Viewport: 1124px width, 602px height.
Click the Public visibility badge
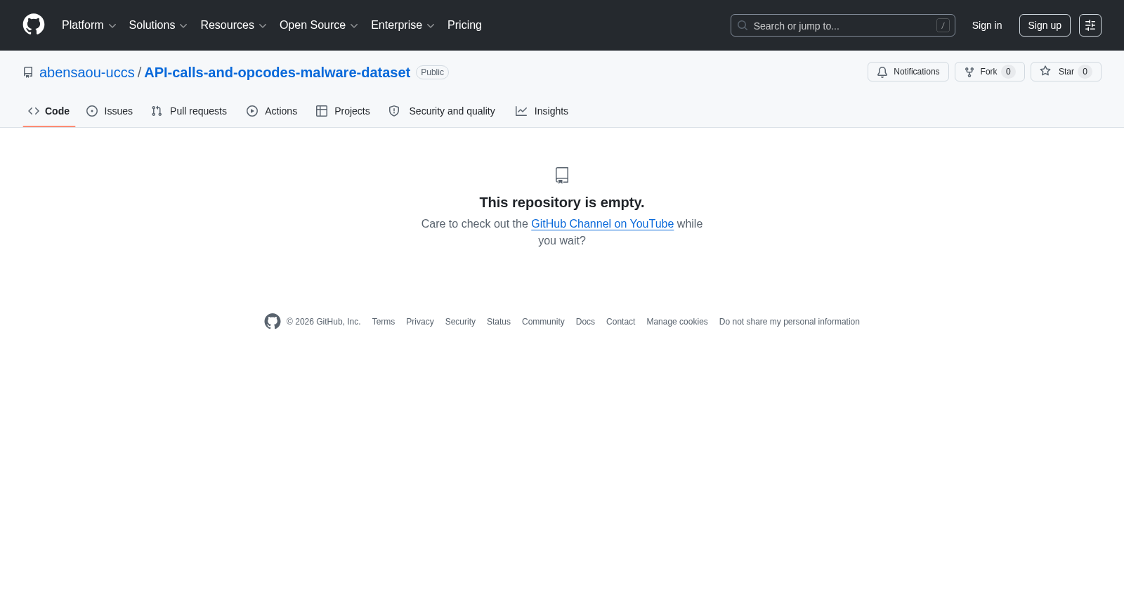click(x=432, y=72)
